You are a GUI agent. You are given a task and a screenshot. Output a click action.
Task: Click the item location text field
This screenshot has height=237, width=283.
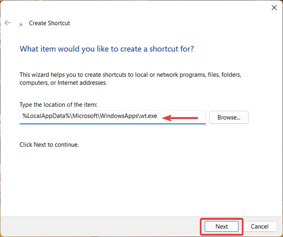tap(112, 117)
